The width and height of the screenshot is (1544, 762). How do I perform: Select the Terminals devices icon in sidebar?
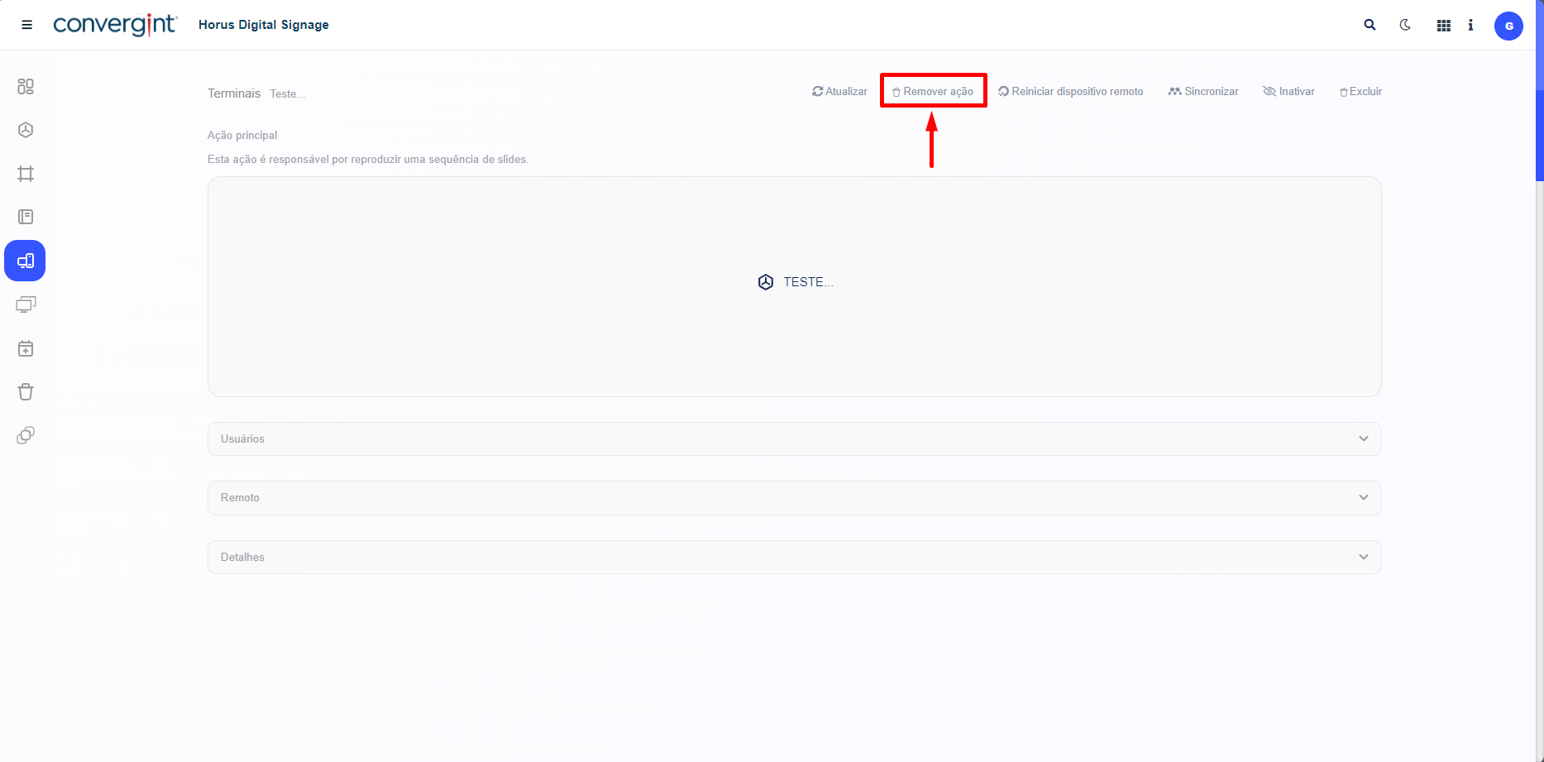(x=26, y=261)
